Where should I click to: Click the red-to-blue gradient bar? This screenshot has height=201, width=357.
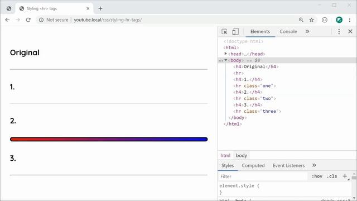coord(109,139)
